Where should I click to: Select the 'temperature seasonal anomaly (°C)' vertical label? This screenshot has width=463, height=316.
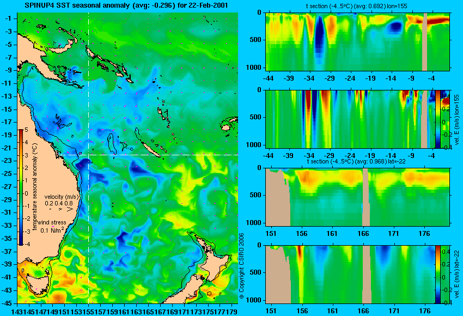click(x=34, y=187)
